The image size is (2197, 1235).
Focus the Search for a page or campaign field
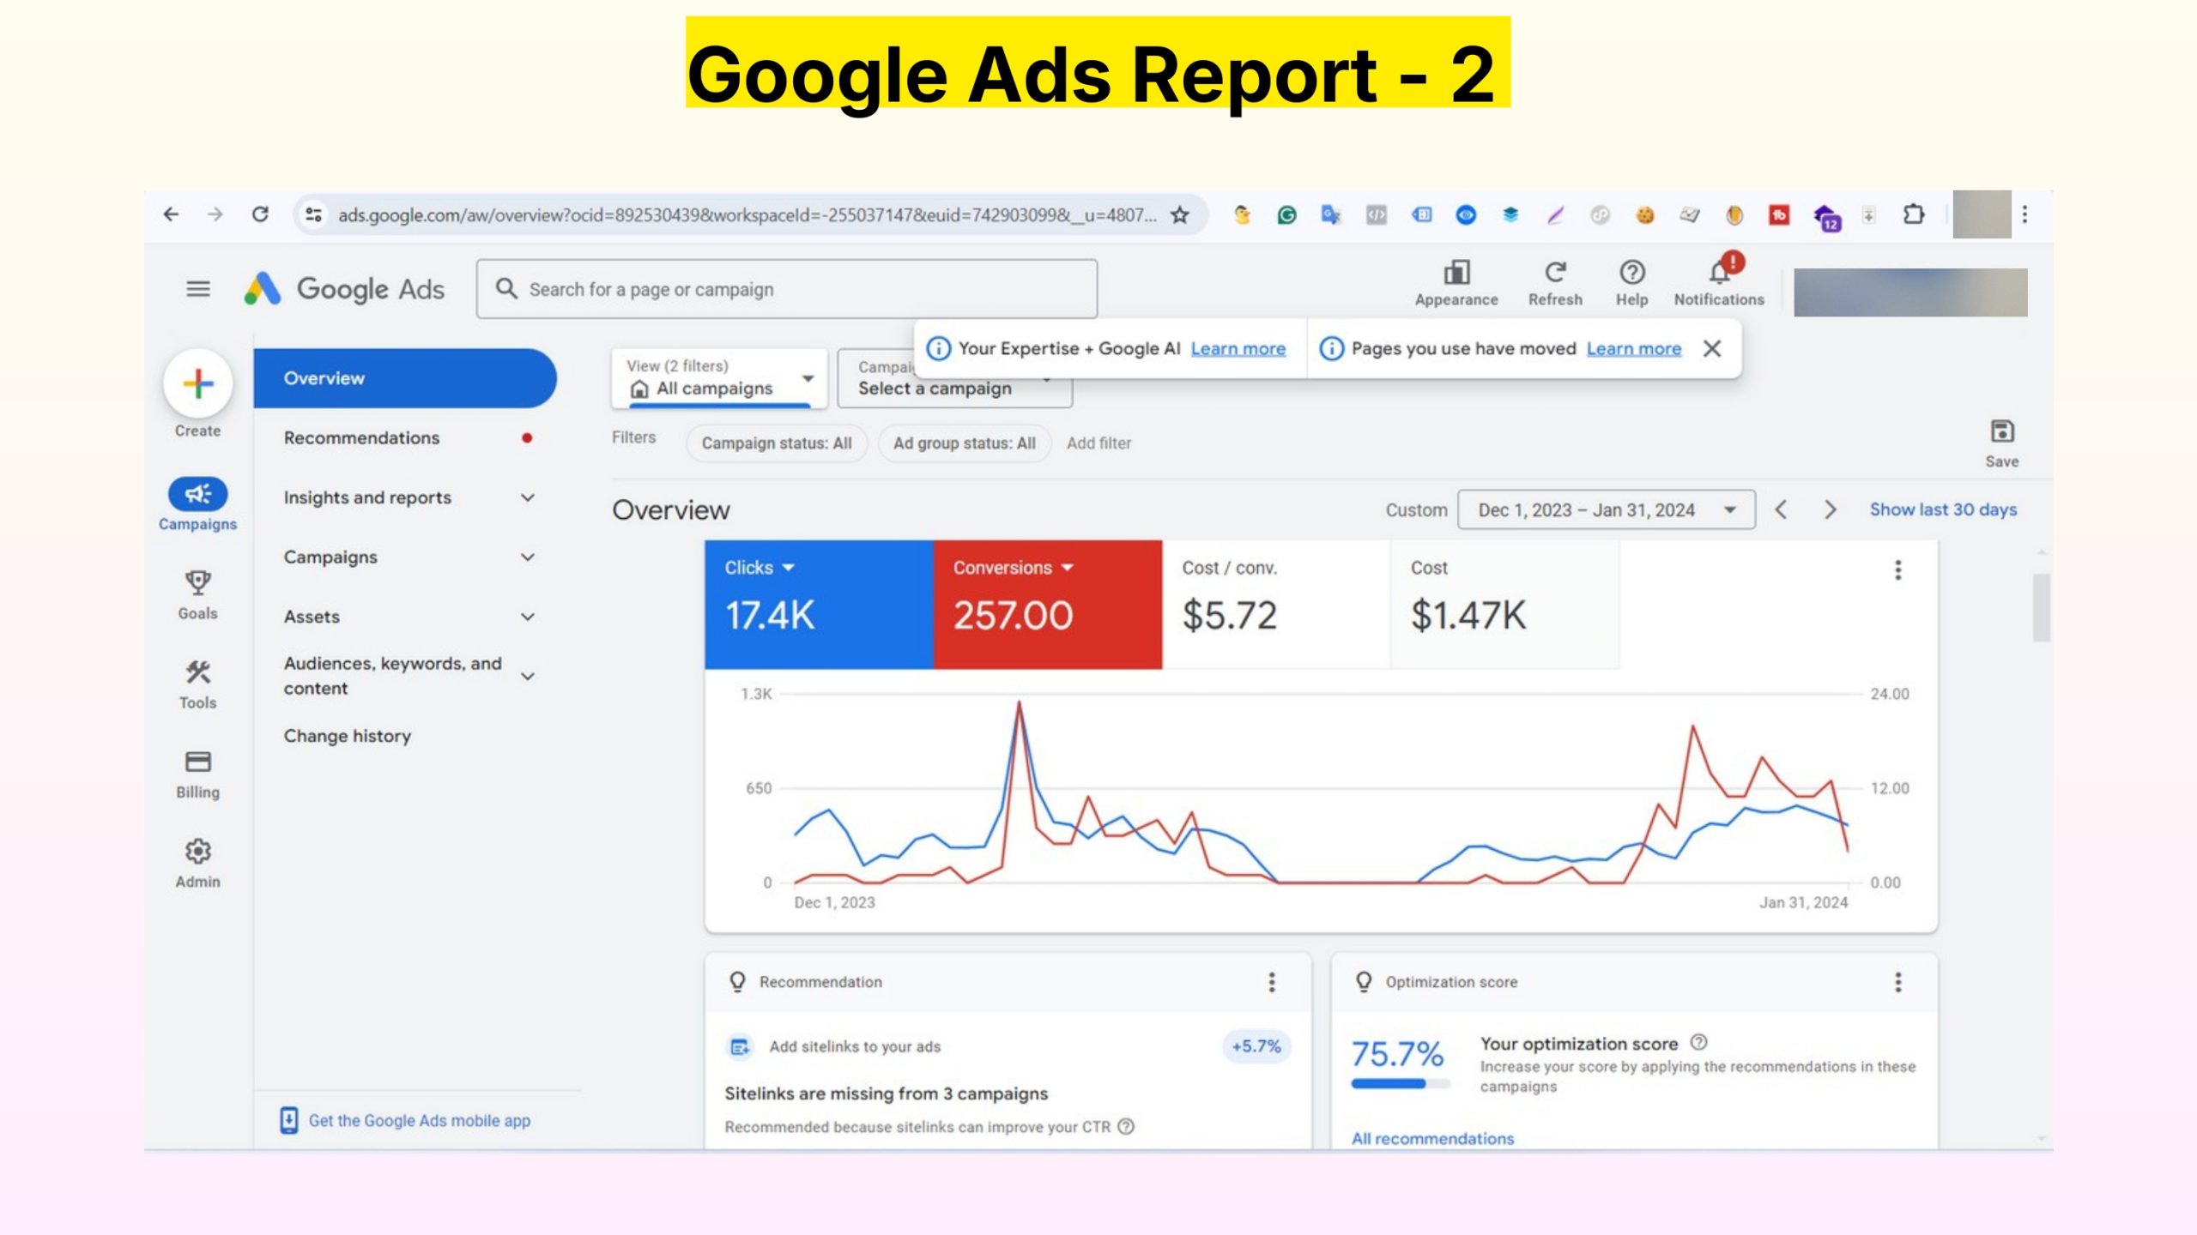click(x=787, y=289)
